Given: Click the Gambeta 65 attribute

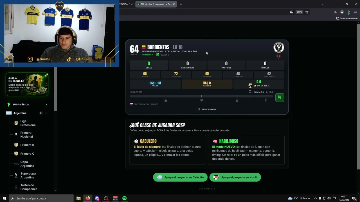Looking at the screenshot, I should click(x=207, y=75).
